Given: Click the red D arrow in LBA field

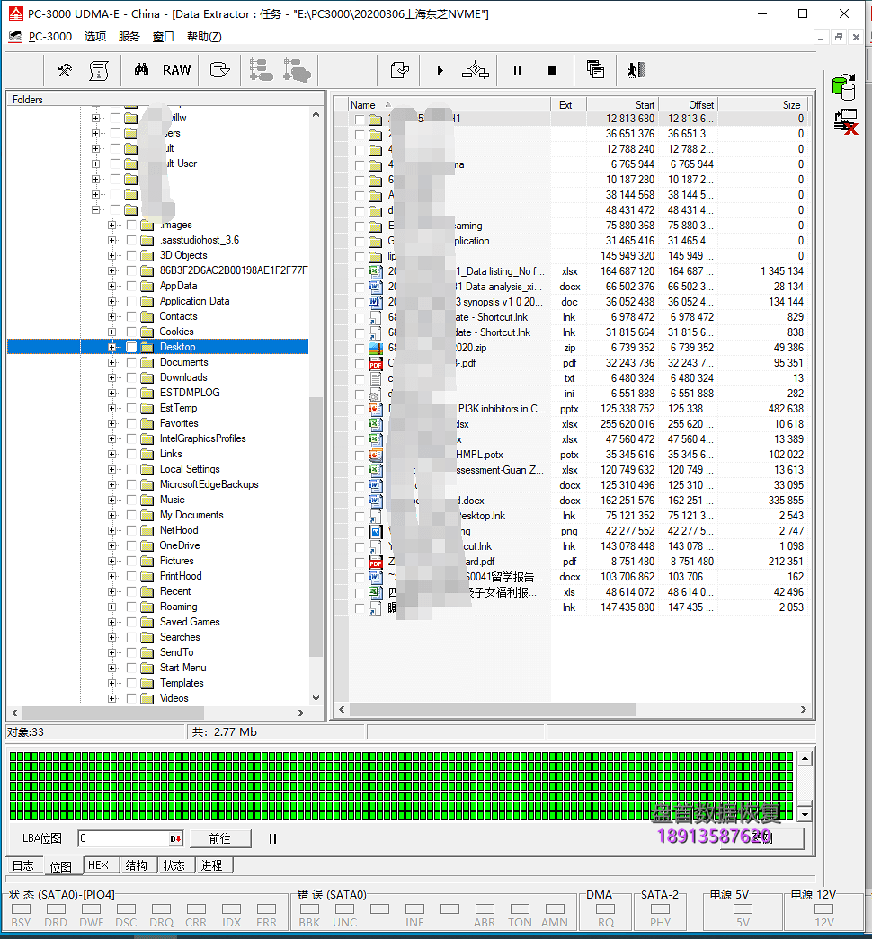Looking at the screenshot, I should (175, 839).
